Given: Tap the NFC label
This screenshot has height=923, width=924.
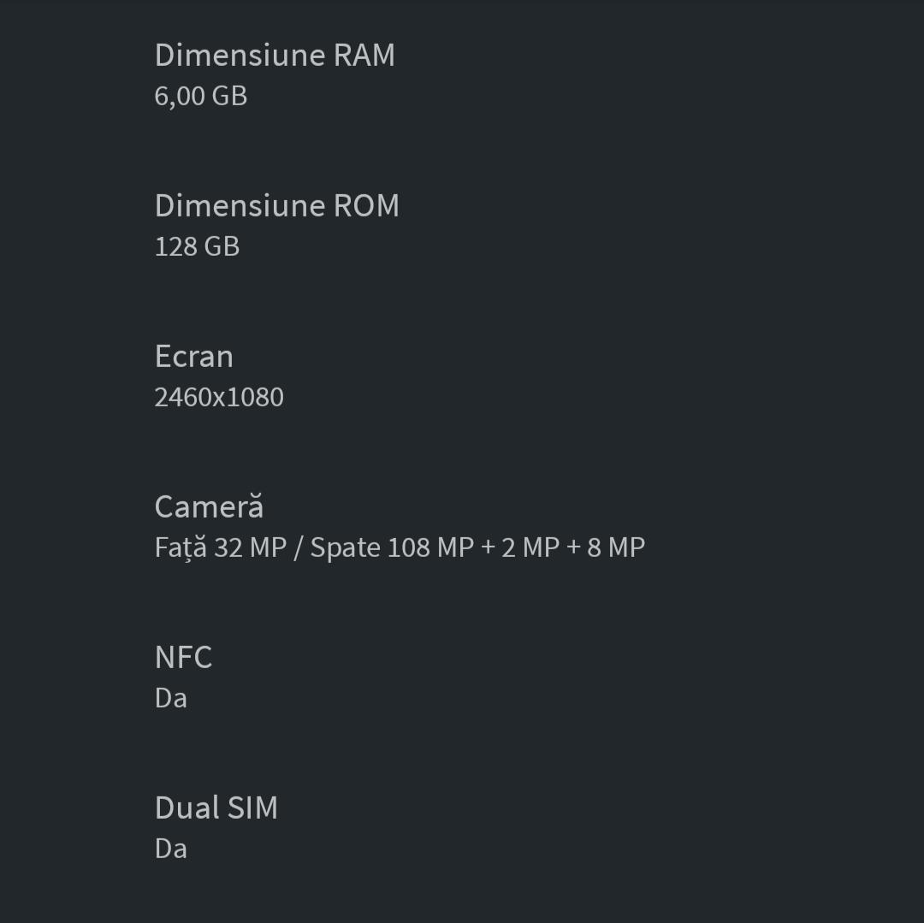Looking at the screenshot, I should coord(183,657).
